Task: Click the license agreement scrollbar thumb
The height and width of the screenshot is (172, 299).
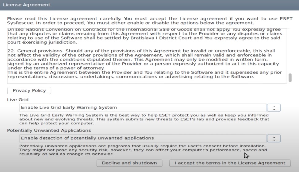Action: 290,78
